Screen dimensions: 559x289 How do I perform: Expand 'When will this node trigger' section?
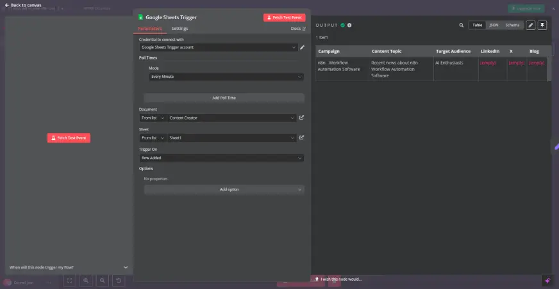click(126, 267)
